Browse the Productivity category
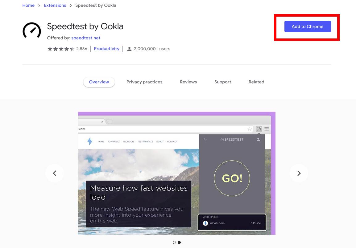The width and height of the screenshot is (356, 248). (x=106, y=49)
